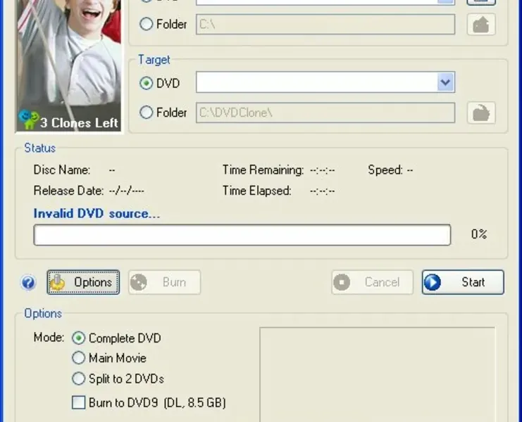Image resolution: width=522 pixels, height=422 pixels.
Task: Click the 'Time Remaining:' label
Action: 263,170
